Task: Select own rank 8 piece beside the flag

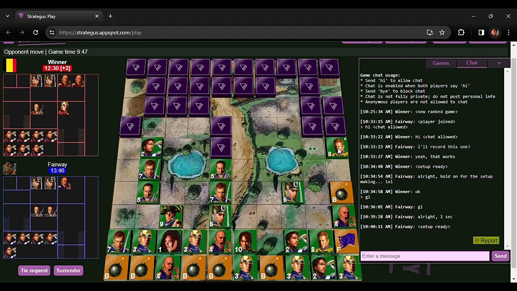Action: tap(322, 242)
